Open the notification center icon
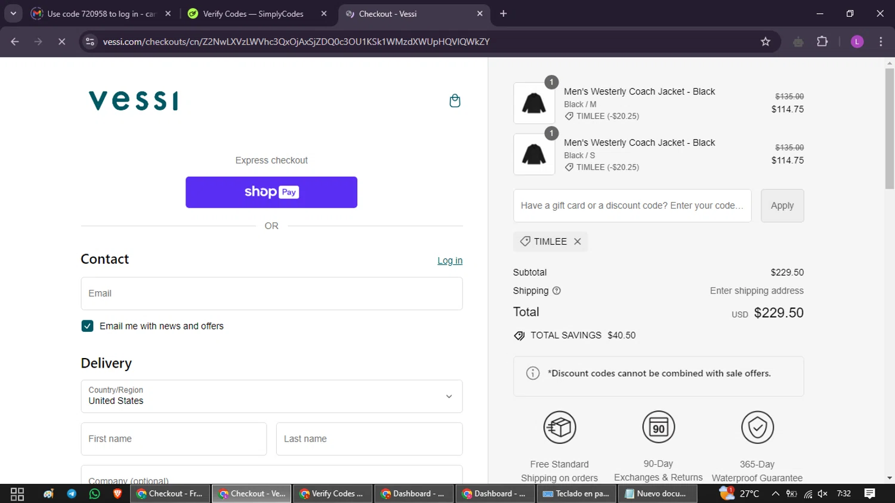The image size is (895, 503). [x=869, y=494]
